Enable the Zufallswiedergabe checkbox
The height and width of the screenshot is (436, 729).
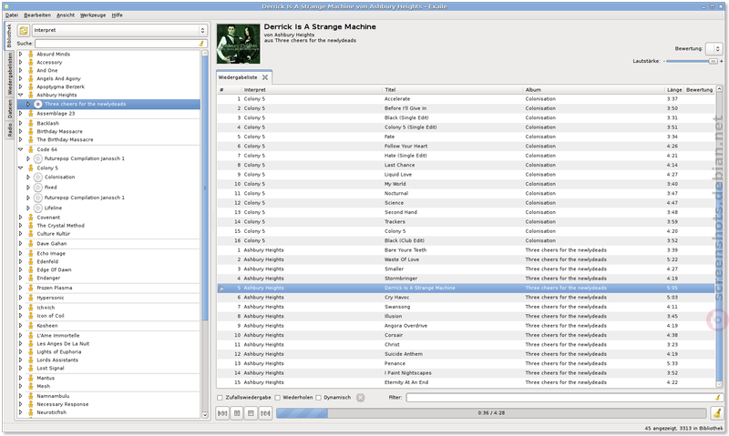[220, 398]
